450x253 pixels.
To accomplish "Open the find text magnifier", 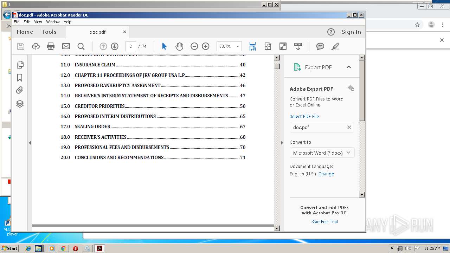I will click(81, 46).
